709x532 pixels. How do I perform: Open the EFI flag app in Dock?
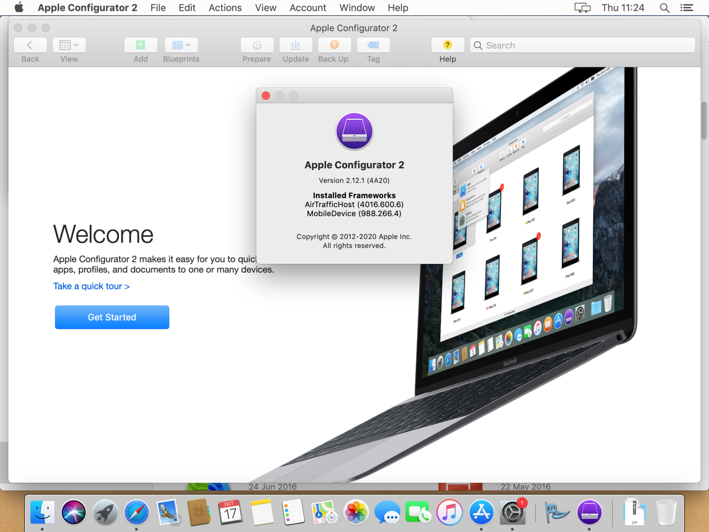557,512
